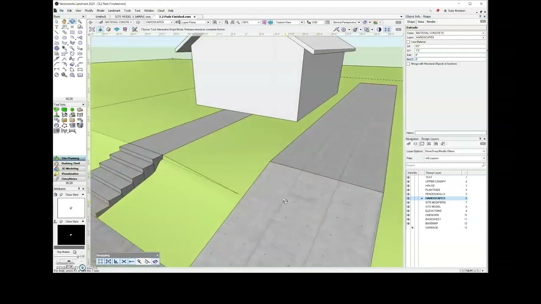541x304 pixels.
Task: Click Snap to Grid in Snapping palette
Action: pos(100,261)
